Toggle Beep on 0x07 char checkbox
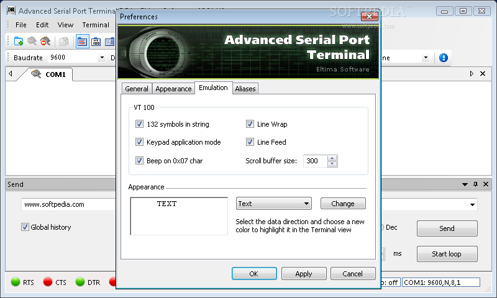497x298 pixels. (139, 161)
